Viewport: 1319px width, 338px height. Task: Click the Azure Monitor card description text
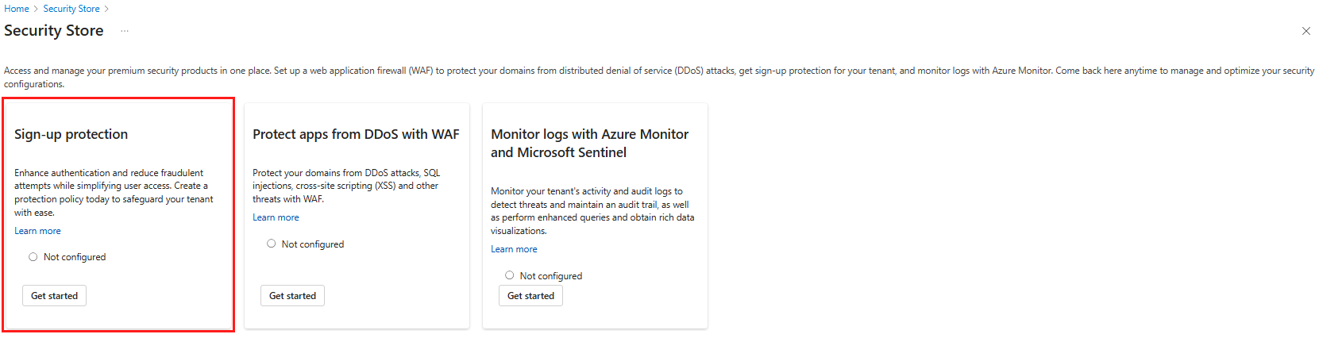pos(592,210)
